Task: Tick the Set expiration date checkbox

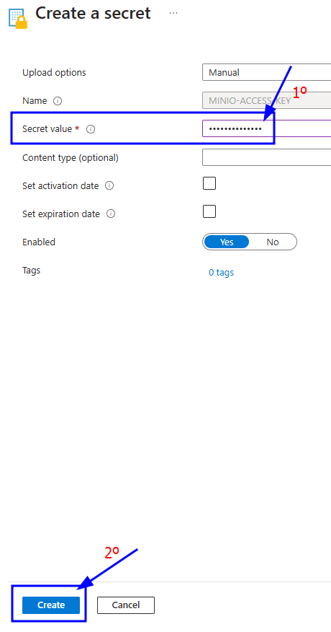Action: click(209, 211)
